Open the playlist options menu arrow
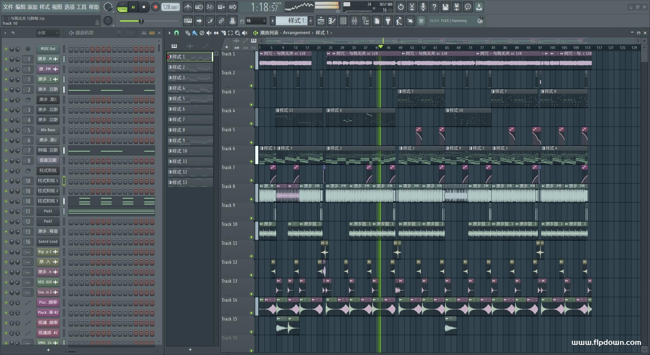 coord(170,33)
